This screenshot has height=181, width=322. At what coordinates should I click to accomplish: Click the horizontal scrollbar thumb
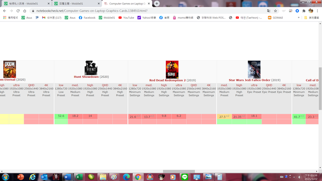pos(179,171)
